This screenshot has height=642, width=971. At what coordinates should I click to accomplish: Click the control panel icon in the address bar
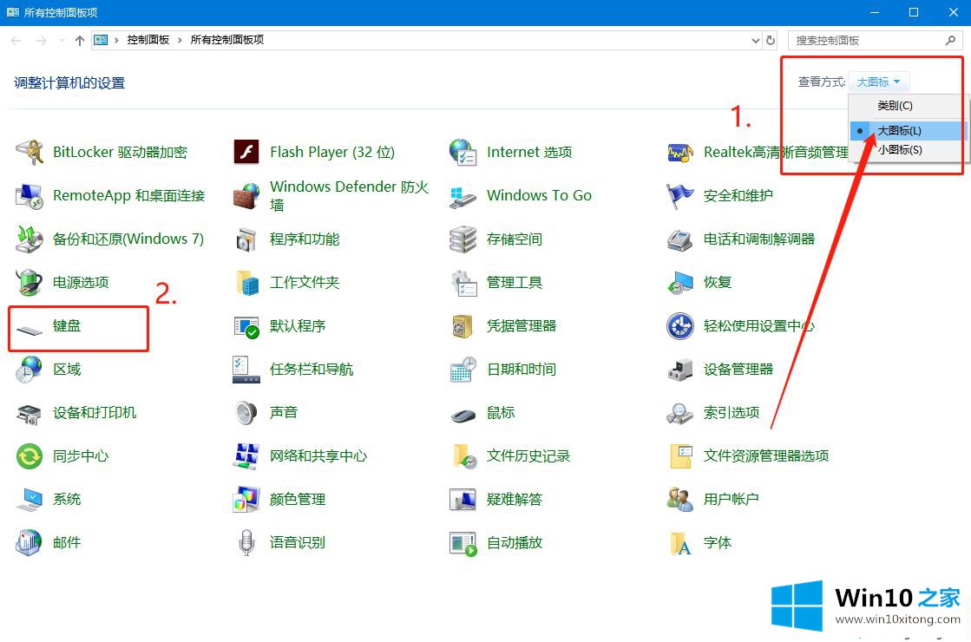(101, 40)
